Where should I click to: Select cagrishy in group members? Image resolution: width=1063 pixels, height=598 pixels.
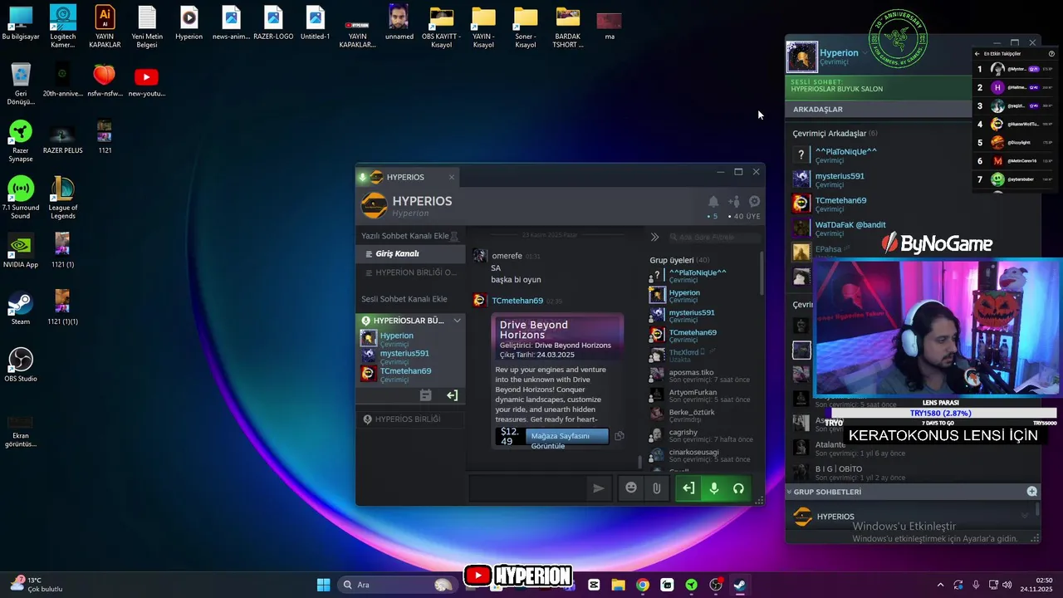click(x=702, y=435)
